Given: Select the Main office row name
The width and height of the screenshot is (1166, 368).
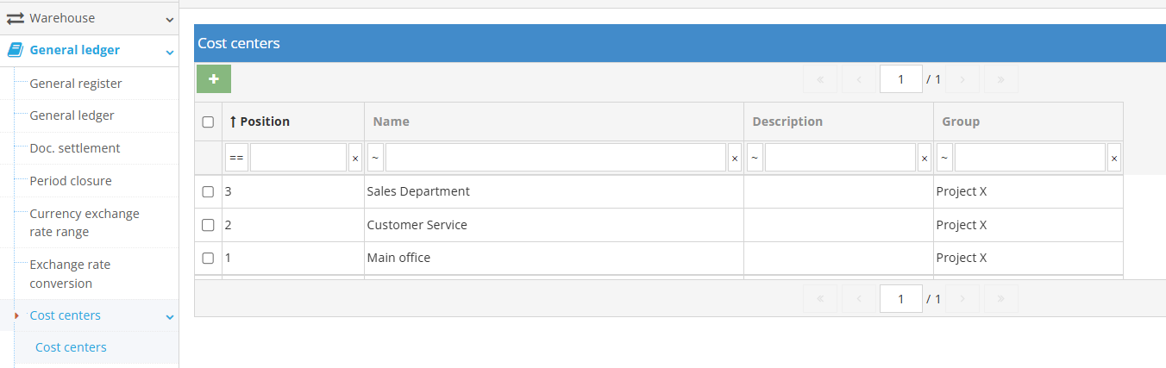Looking at the screenshot, I should [398, 258].
